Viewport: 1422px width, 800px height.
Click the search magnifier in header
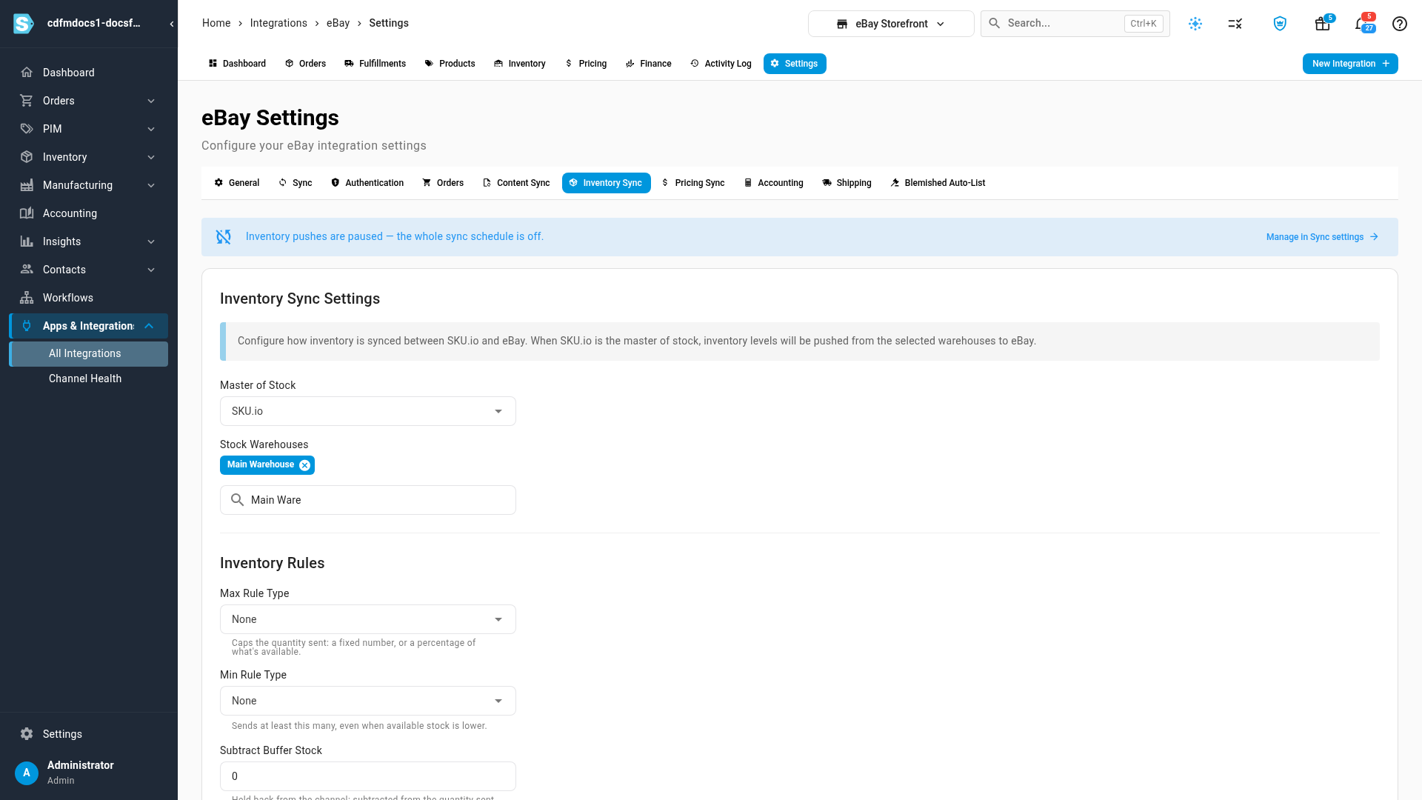click(995, 24)
